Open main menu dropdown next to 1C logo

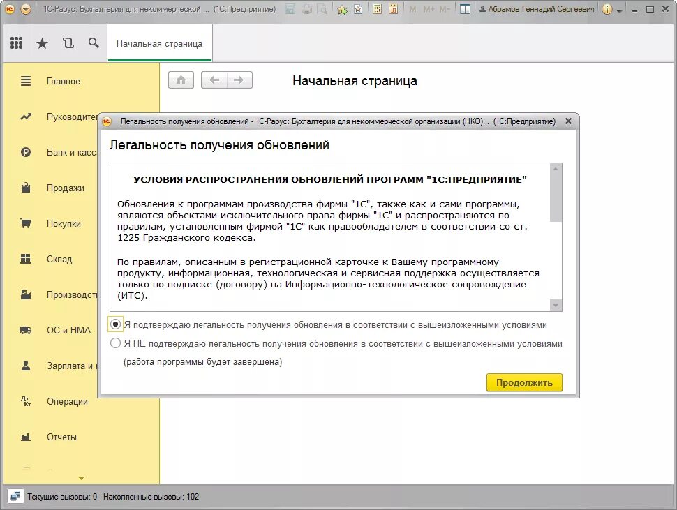pos(26,9)
